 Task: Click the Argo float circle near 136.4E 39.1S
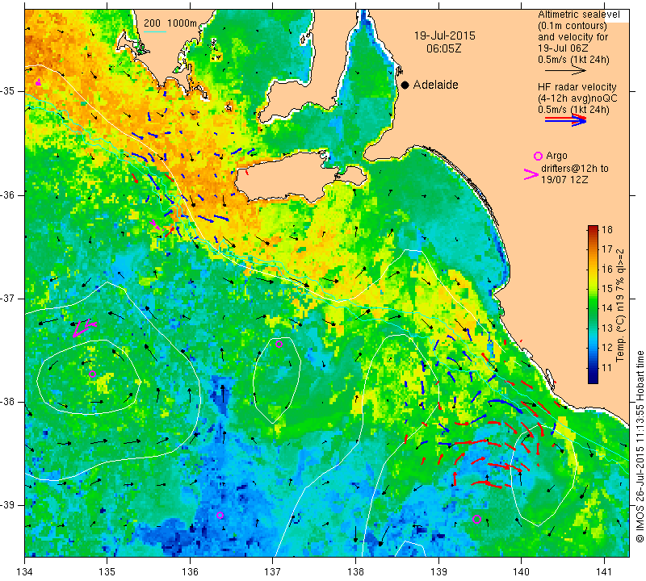click(220, 515)
